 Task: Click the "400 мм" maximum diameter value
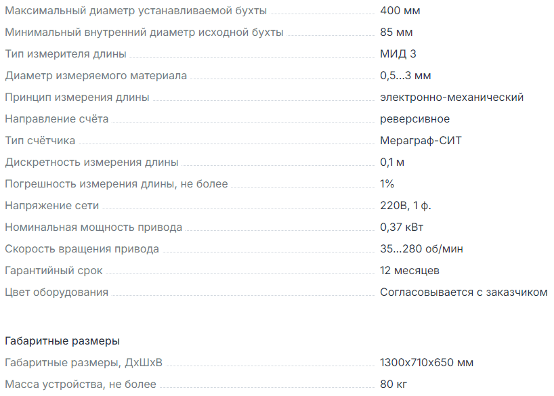point(399,11)
